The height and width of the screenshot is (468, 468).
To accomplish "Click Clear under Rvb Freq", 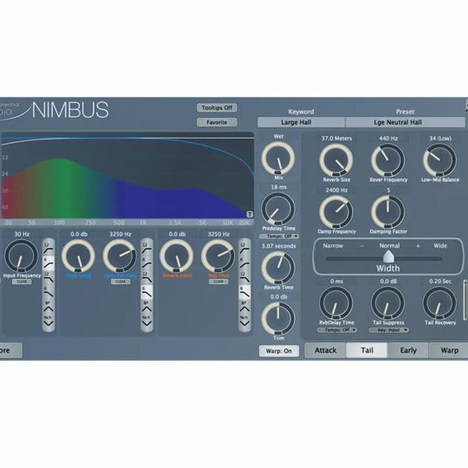I will (218, 281).
